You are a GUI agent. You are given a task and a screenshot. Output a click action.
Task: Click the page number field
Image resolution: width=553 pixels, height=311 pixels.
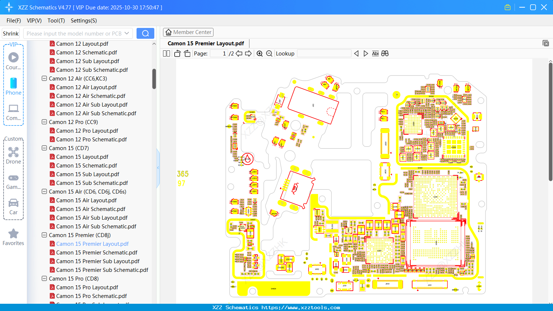219,54
